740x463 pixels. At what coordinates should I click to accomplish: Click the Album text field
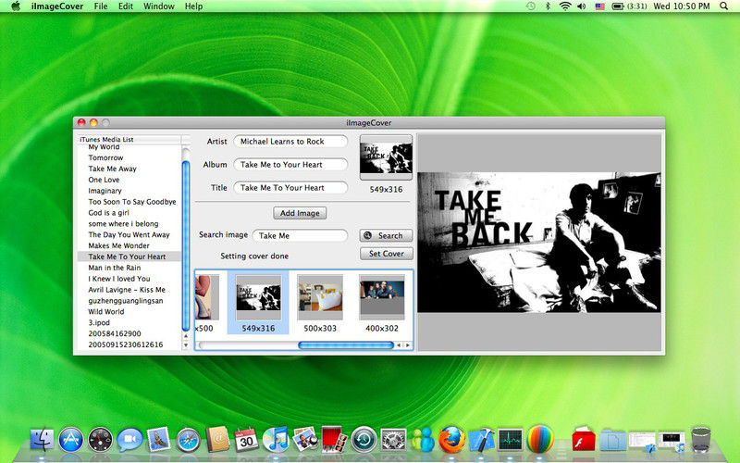(x=290, y=165)
